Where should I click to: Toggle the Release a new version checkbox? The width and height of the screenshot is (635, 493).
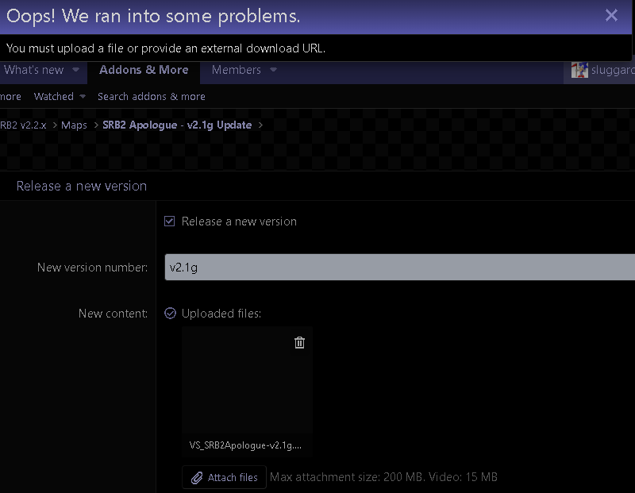click(169, 221)
